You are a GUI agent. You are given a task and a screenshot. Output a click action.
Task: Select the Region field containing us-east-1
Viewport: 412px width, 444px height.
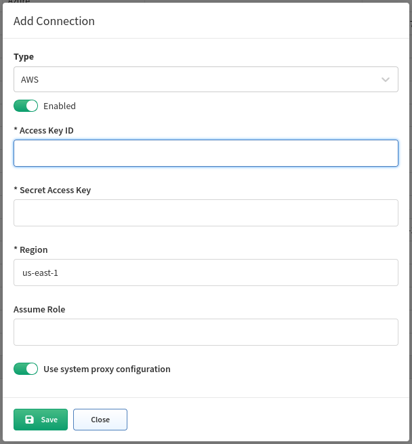pyautogui.click(x=206, y=273)
